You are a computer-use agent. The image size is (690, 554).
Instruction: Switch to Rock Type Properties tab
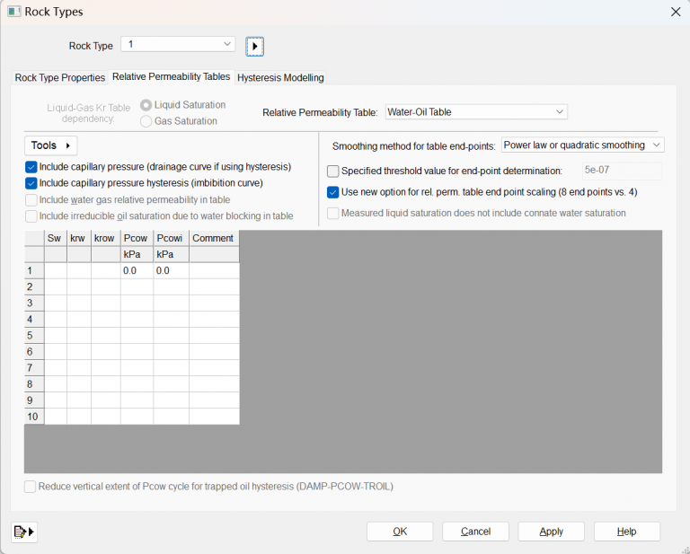[x=60, y=78]
